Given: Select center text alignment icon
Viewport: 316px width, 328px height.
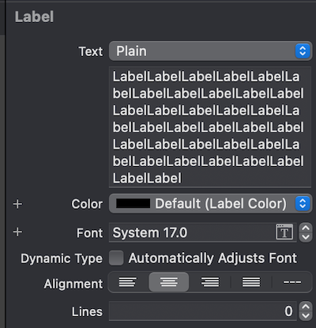Looking at the screenshot, I should [169, 282].
